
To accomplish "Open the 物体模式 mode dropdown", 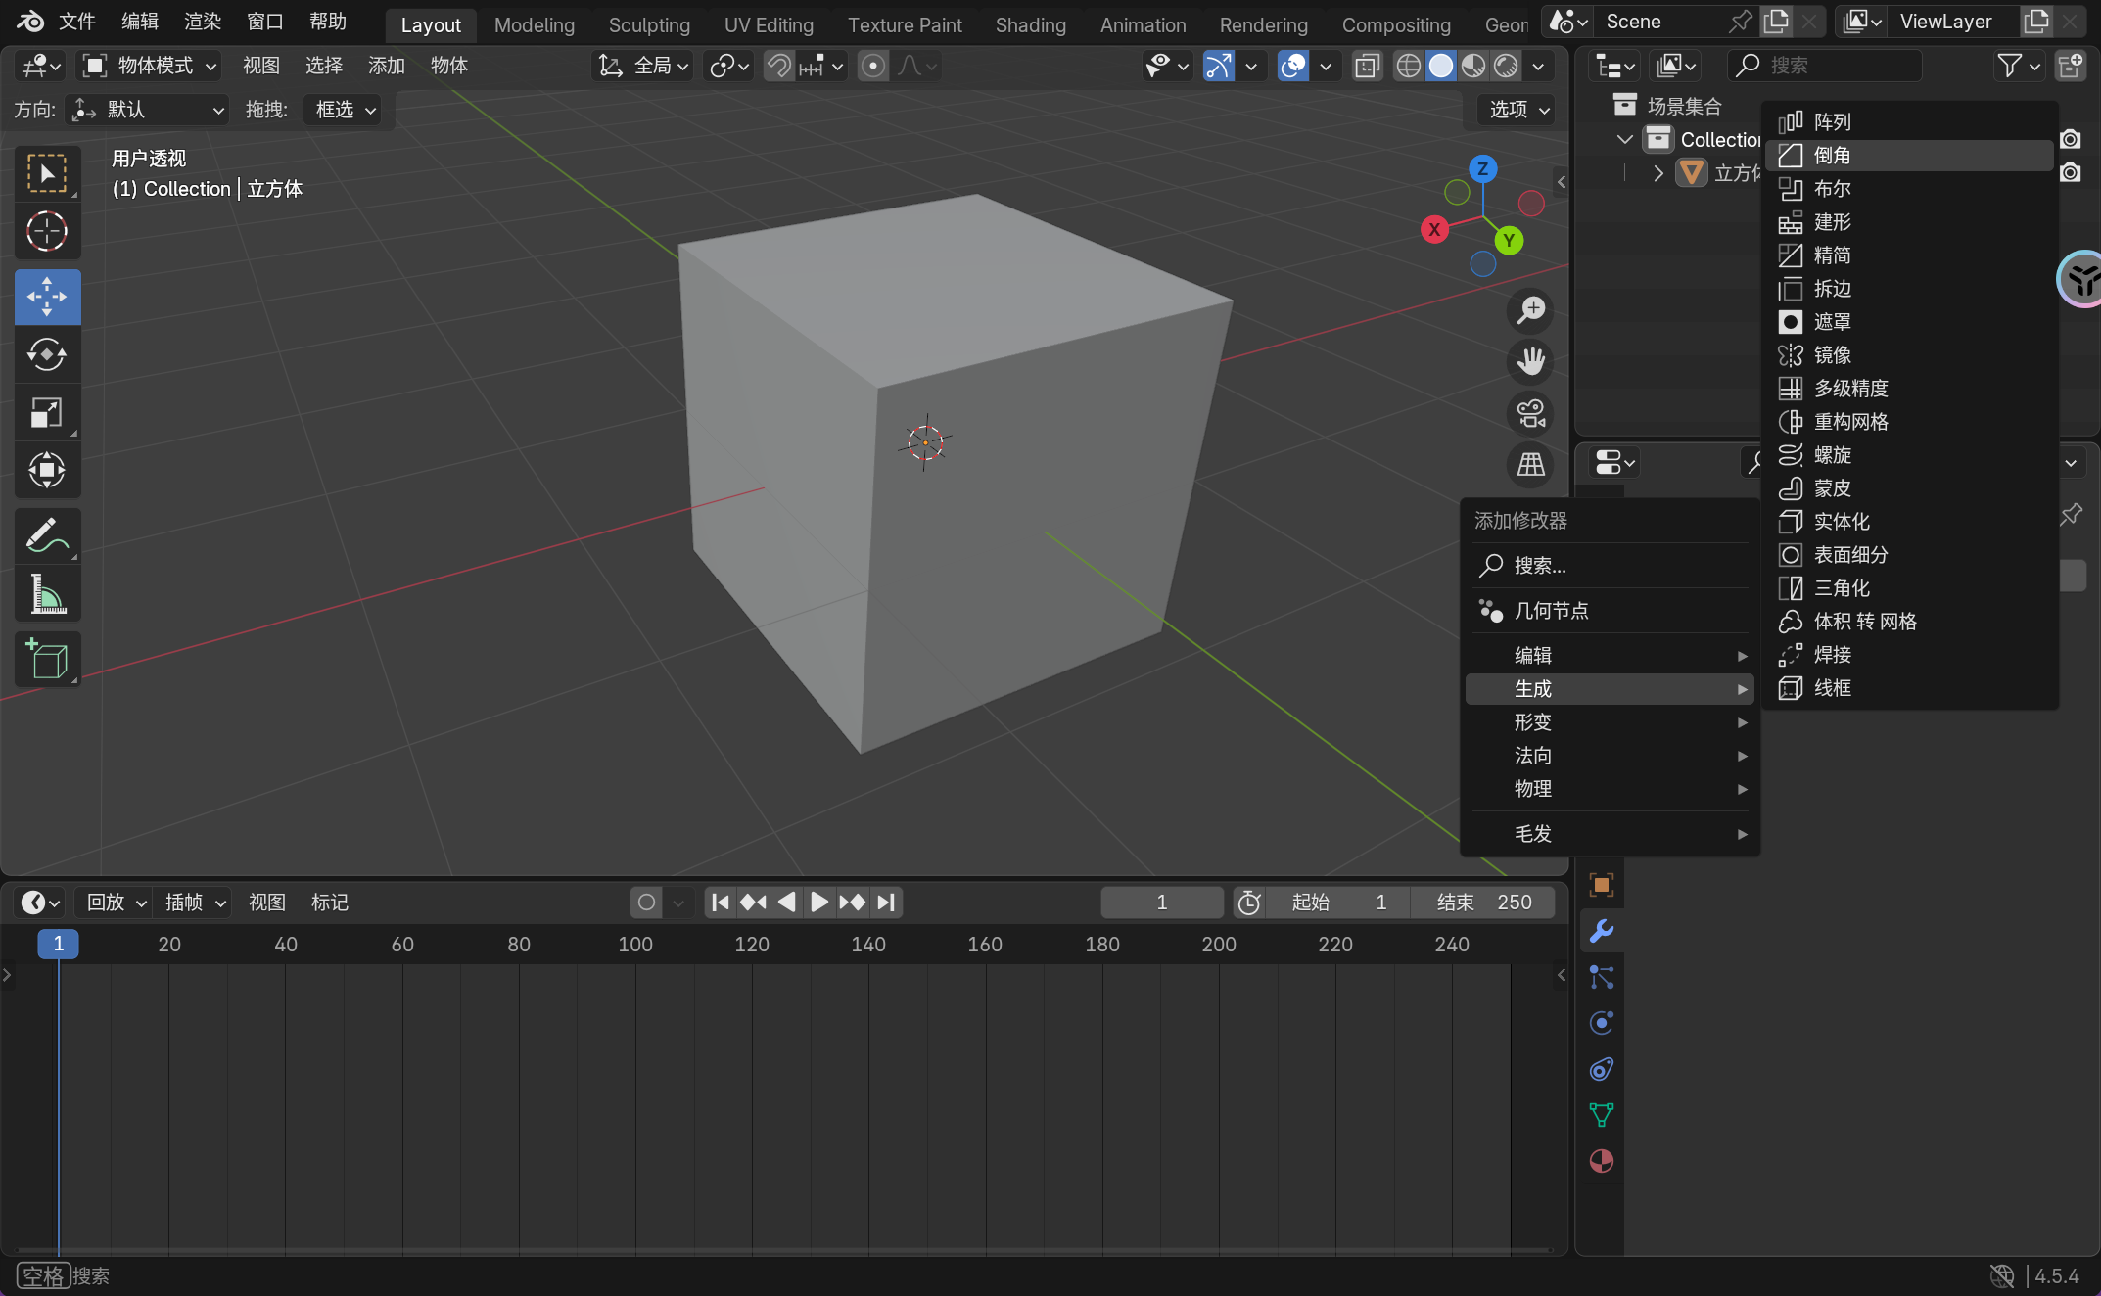I will click(x=150, y=66).
